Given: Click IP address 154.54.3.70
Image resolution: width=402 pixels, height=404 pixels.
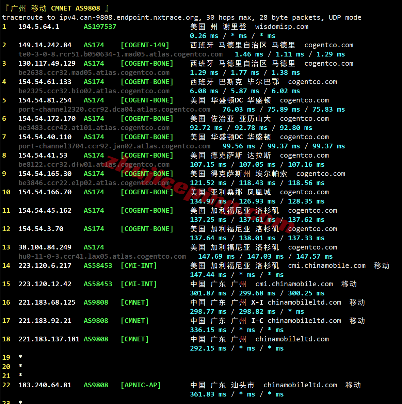Looking at the screenshot, I should (x=41, y=229).
